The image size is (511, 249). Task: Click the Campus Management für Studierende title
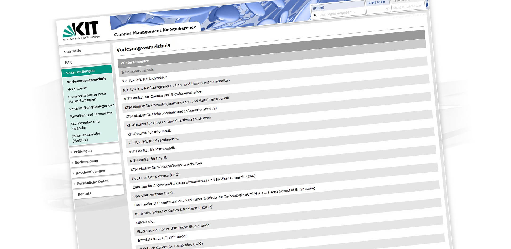click(x=155, y=31)
